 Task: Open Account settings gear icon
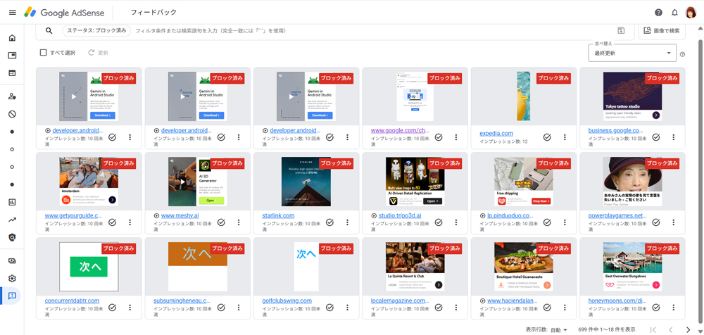[12, 279]
